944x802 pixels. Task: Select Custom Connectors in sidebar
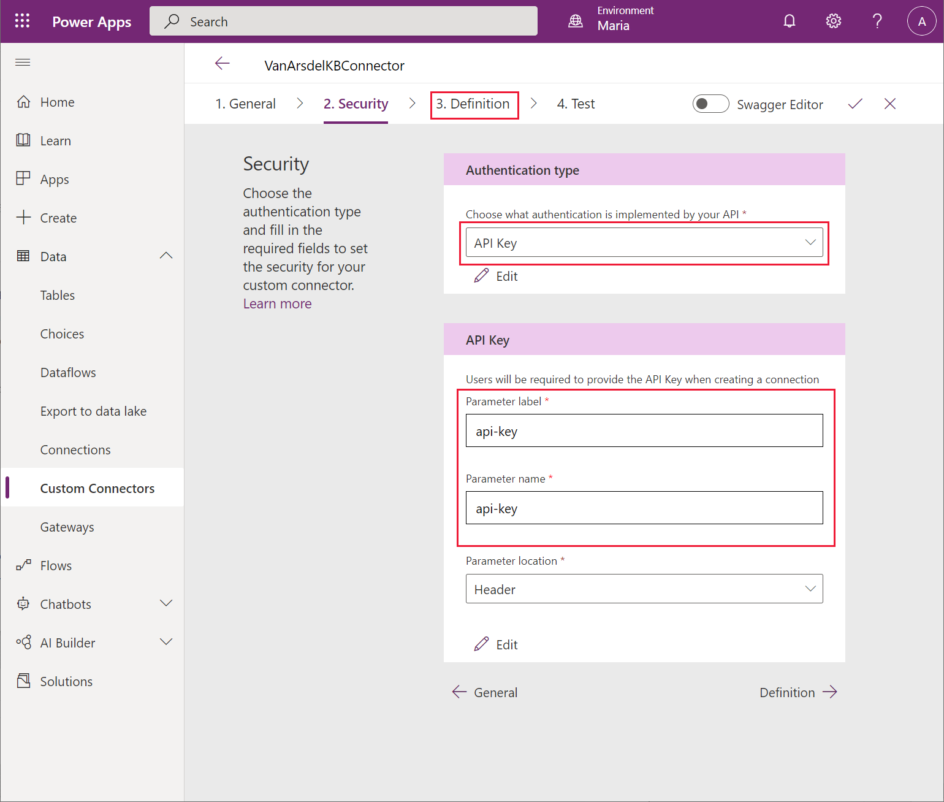92,489
